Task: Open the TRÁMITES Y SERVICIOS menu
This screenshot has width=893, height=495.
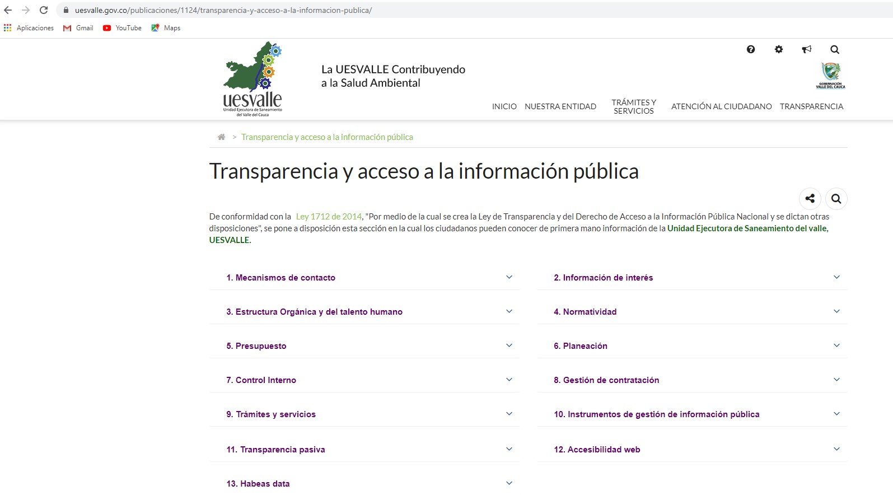Action: (x=634, y=106)
